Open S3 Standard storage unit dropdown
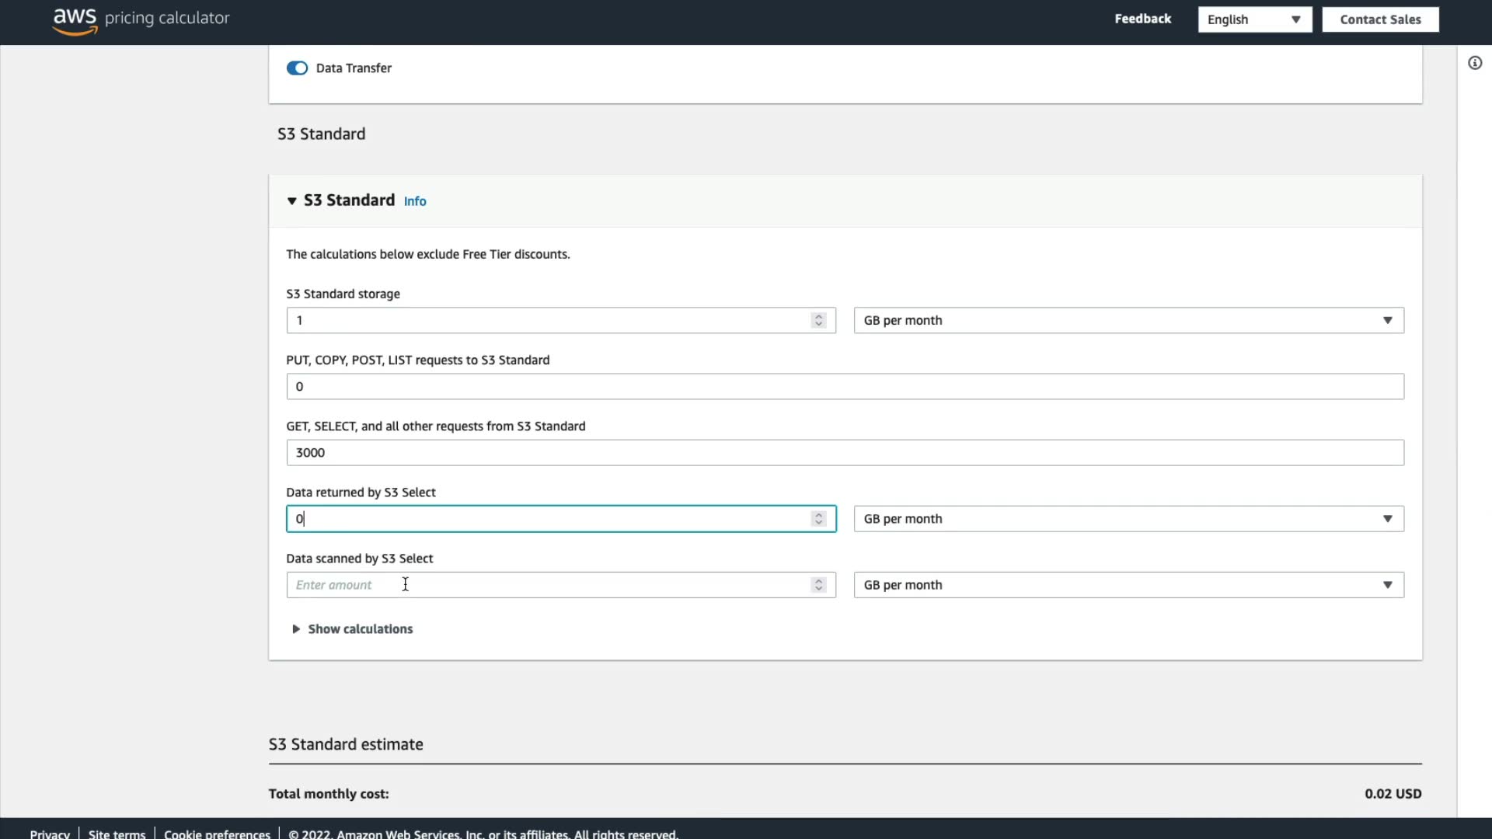This screenshot has height=839, width=1492. (1128, 320)
